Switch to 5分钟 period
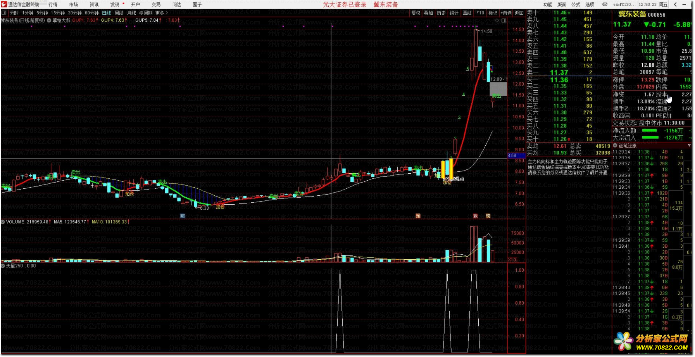695x357 pixels. (42, 13)
